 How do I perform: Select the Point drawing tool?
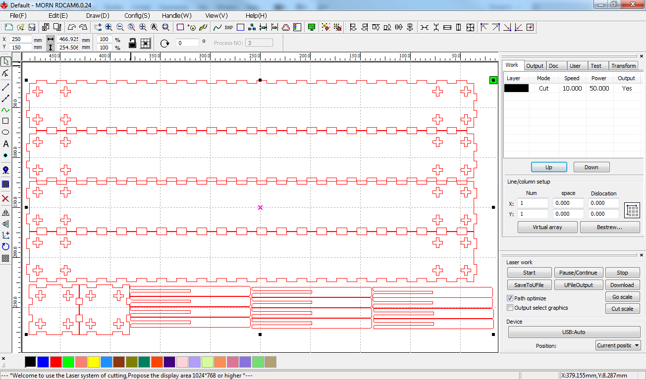[x=5, y=155]
